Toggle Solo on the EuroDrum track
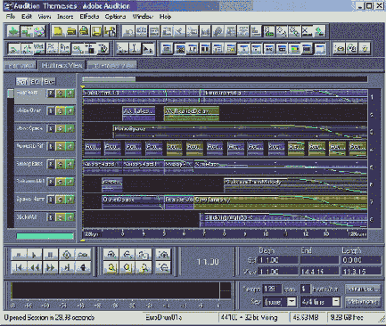This screenshot has width=386, height=326. click(x=61, y=94)
